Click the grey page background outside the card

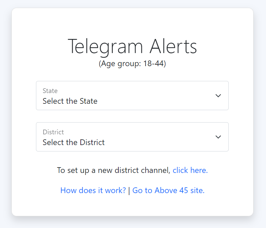point(5,114)
